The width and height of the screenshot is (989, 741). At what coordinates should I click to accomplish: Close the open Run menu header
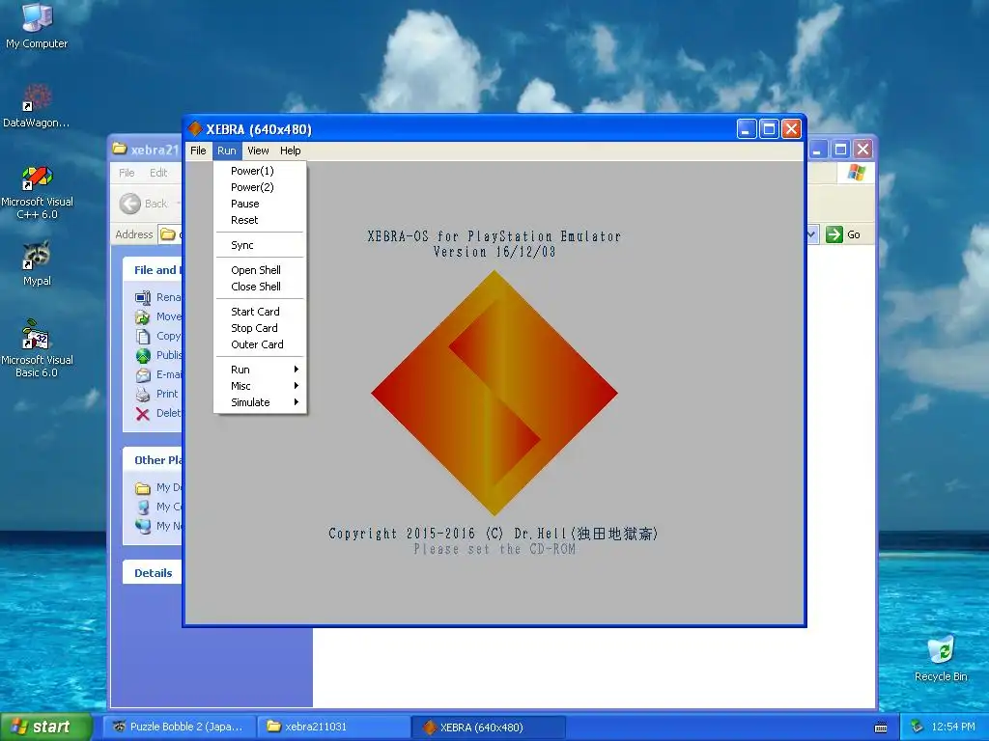(226, 151)
